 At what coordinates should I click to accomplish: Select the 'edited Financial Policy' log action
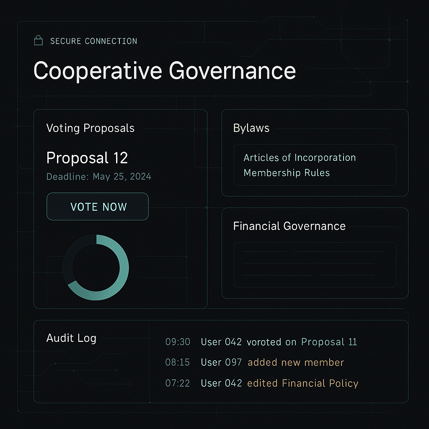click(302, 383)
